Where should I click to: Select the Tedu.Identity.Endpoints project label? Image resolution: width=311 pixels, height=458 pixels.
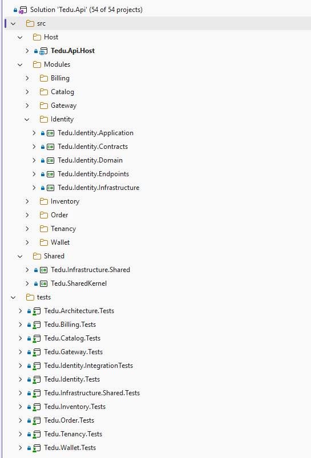[x=93, y=174]
